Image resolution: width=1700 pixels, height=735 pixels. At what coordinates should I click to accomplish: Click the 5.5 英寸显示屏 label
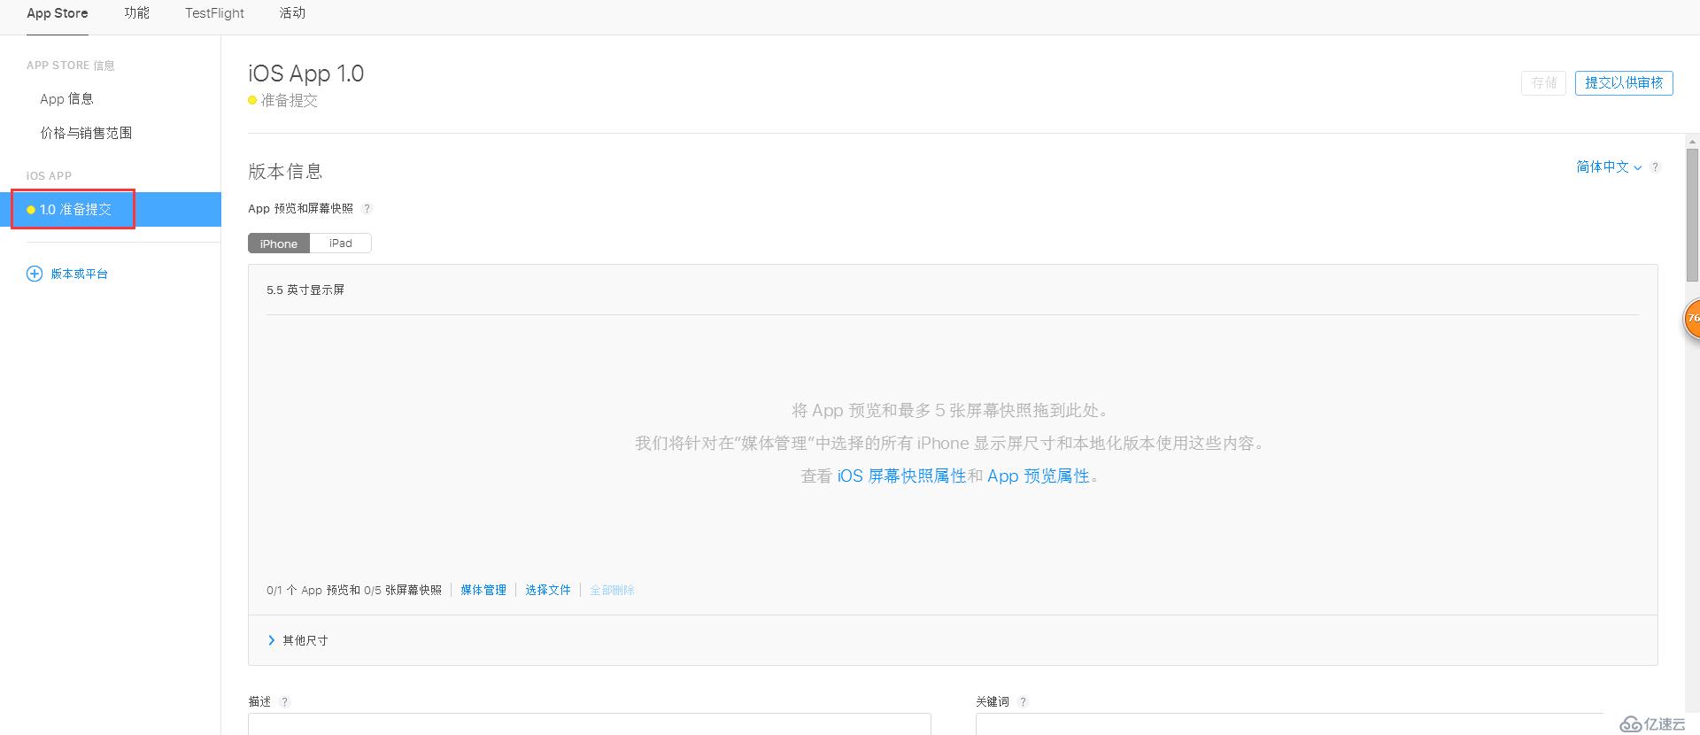click(x=305, y=290)
